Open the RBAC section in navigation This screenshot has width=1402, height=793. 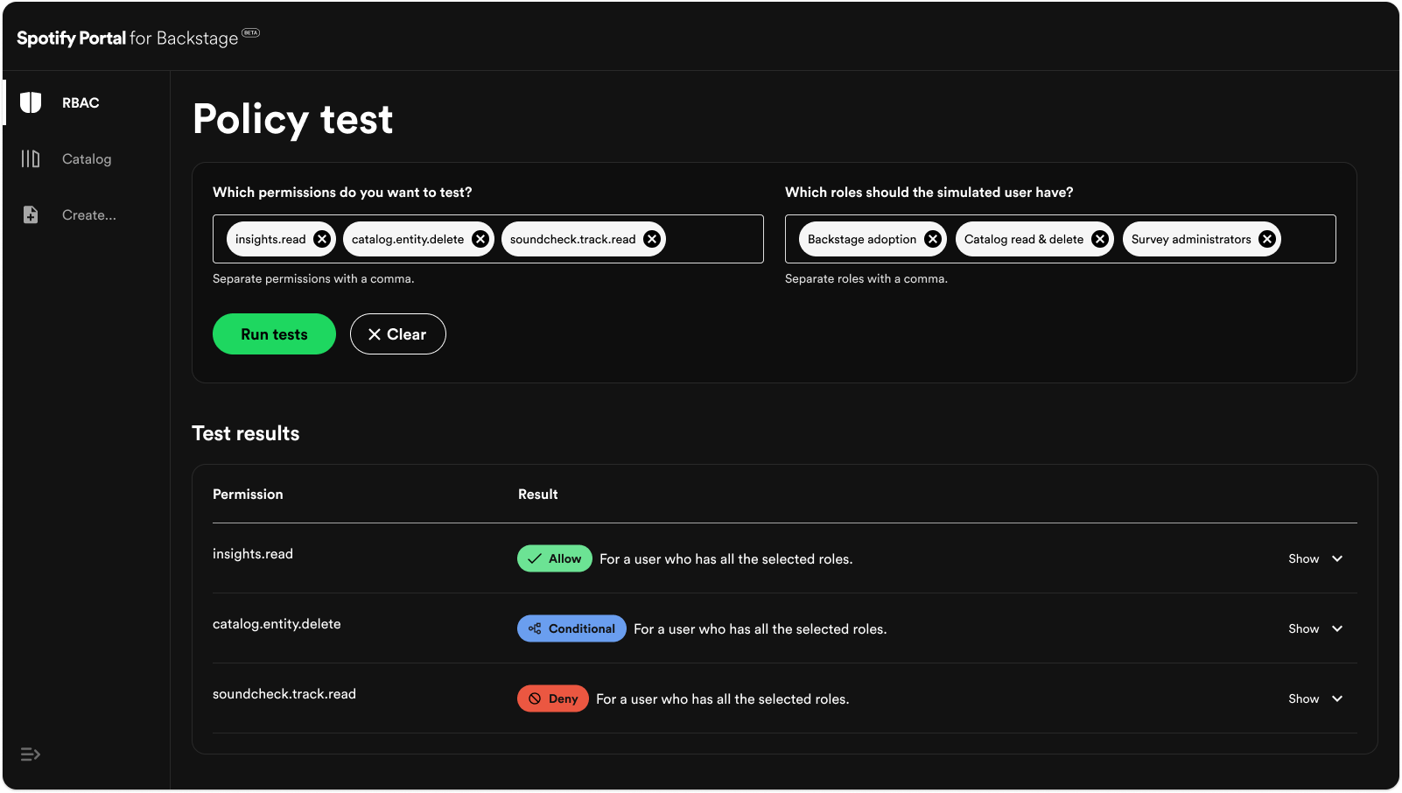80,102
